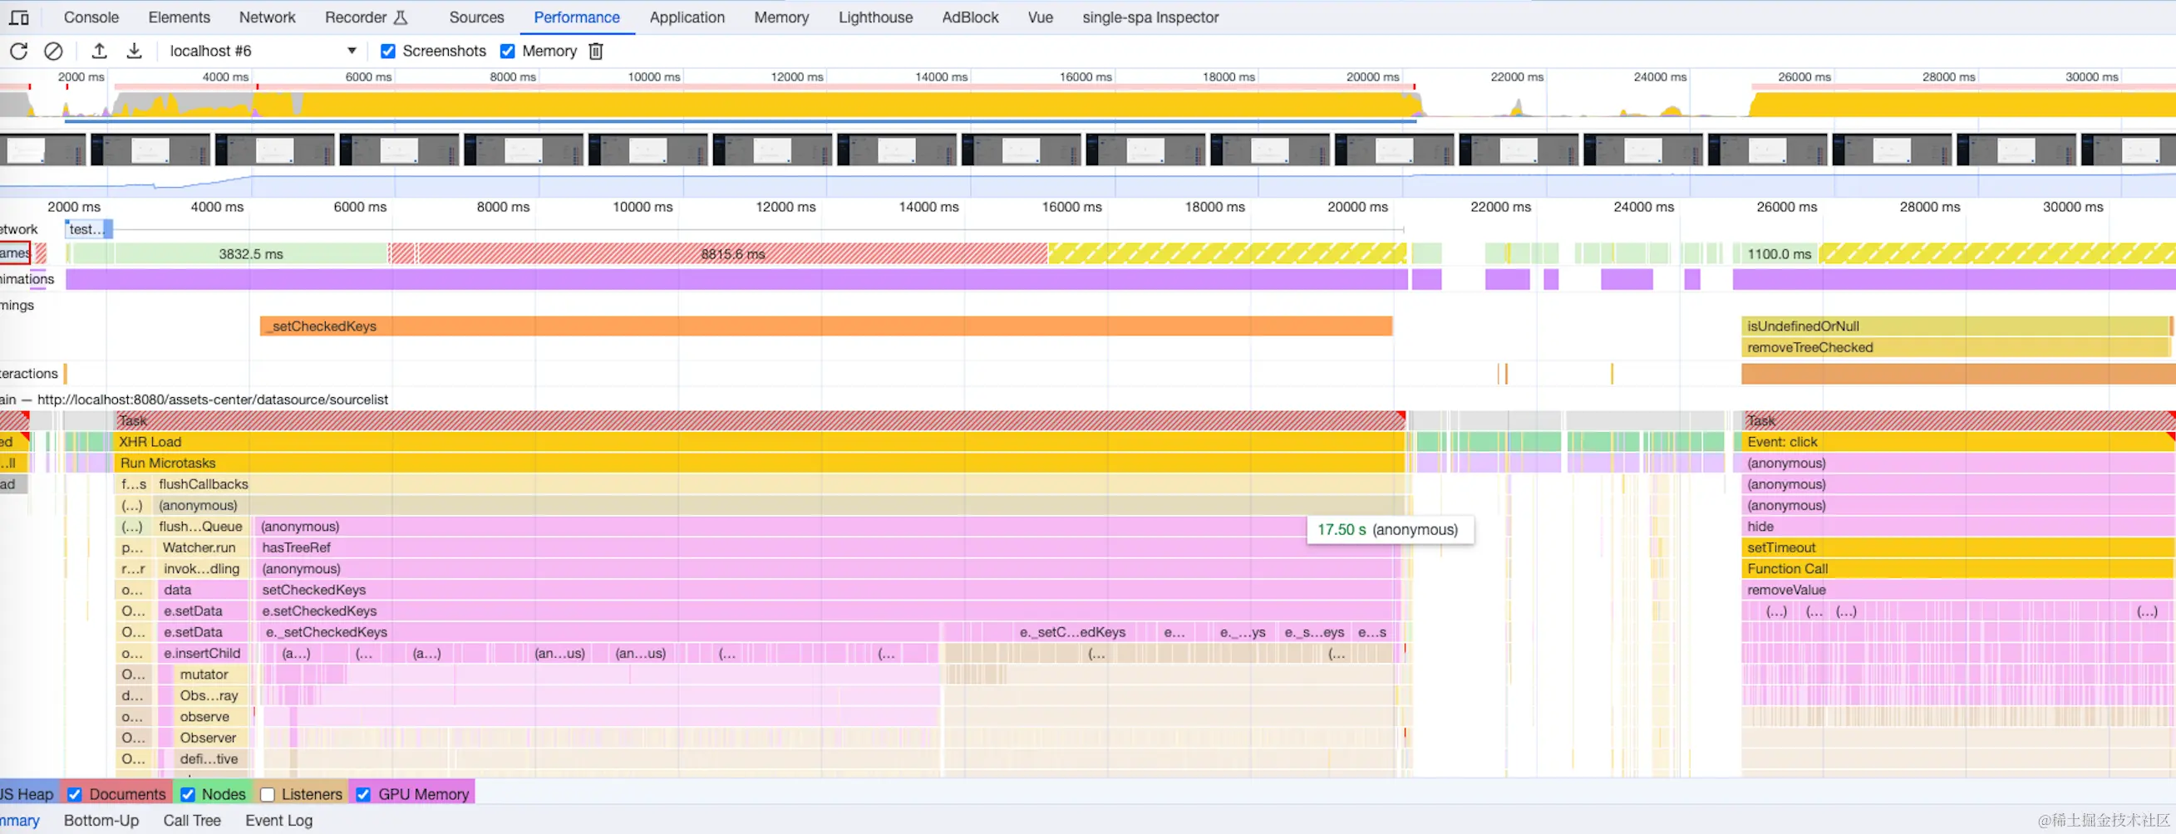
Task: Click the 22000 ms timeline ruler mark
Action: (1500, 207)
